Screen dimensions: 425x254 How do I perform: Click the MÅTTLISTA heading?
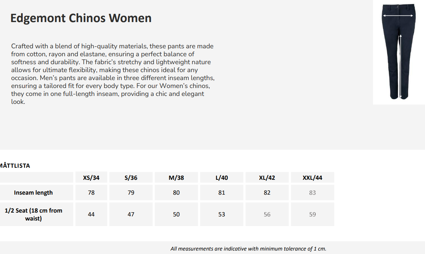pyautogui.click(x=15, y=166)
